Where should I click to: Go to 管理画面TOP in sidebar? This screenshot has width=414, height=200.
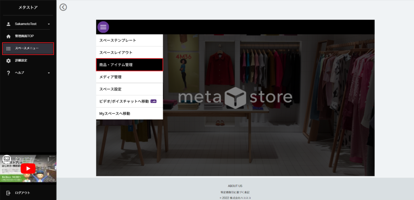pyautogui.click(x=24, y=36)
